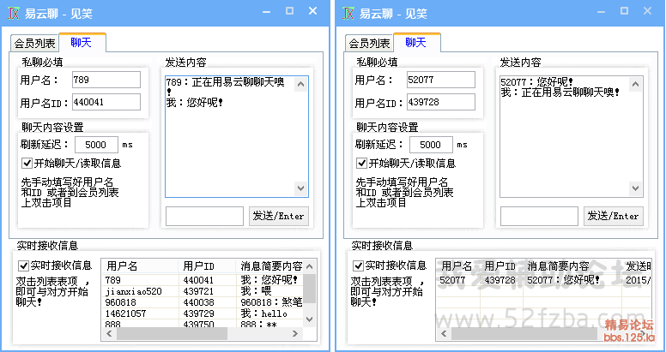The image size is (666, 352).
Task: Select row 52077 in right window list
Action: [543, 280]
